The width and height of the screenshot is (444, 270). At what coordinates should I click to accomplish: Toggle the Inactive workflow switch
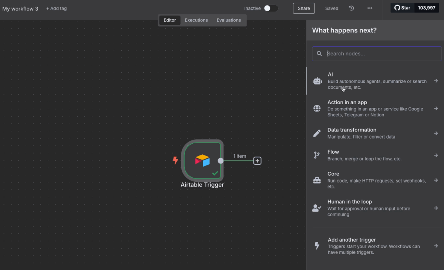(x=271, y=8)
